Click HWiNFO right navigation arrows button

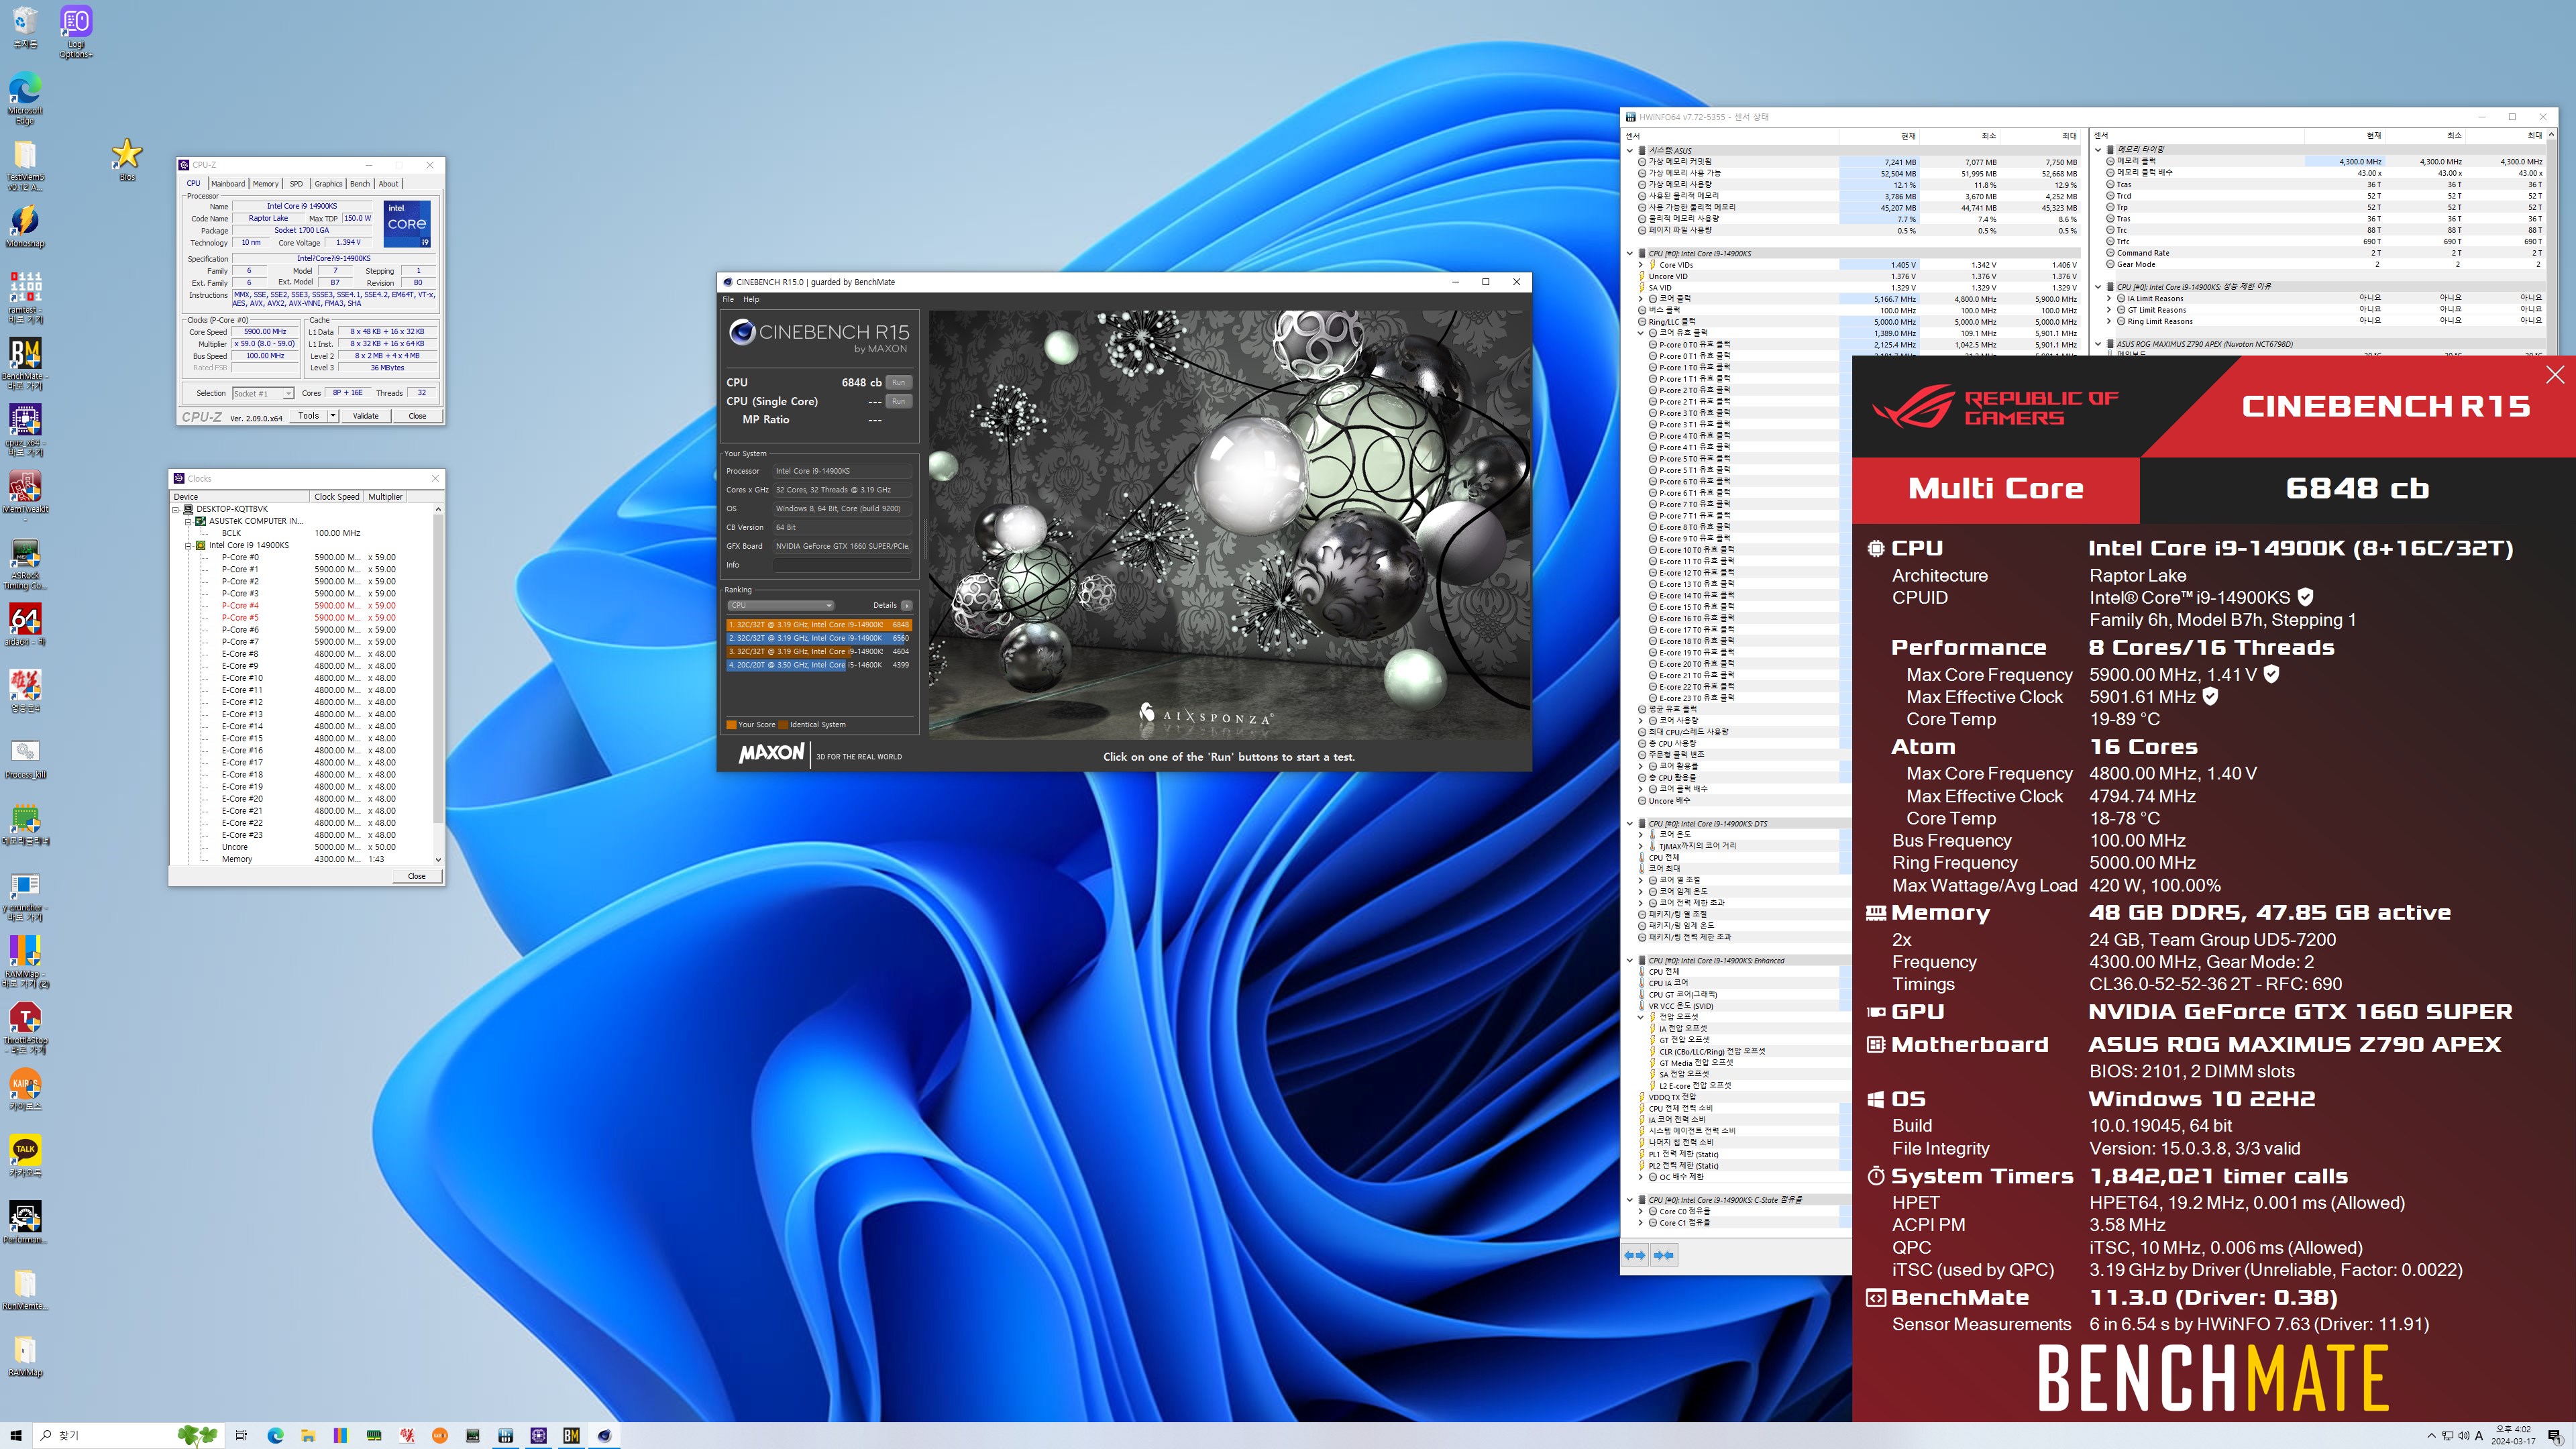pos(1664,1255)
